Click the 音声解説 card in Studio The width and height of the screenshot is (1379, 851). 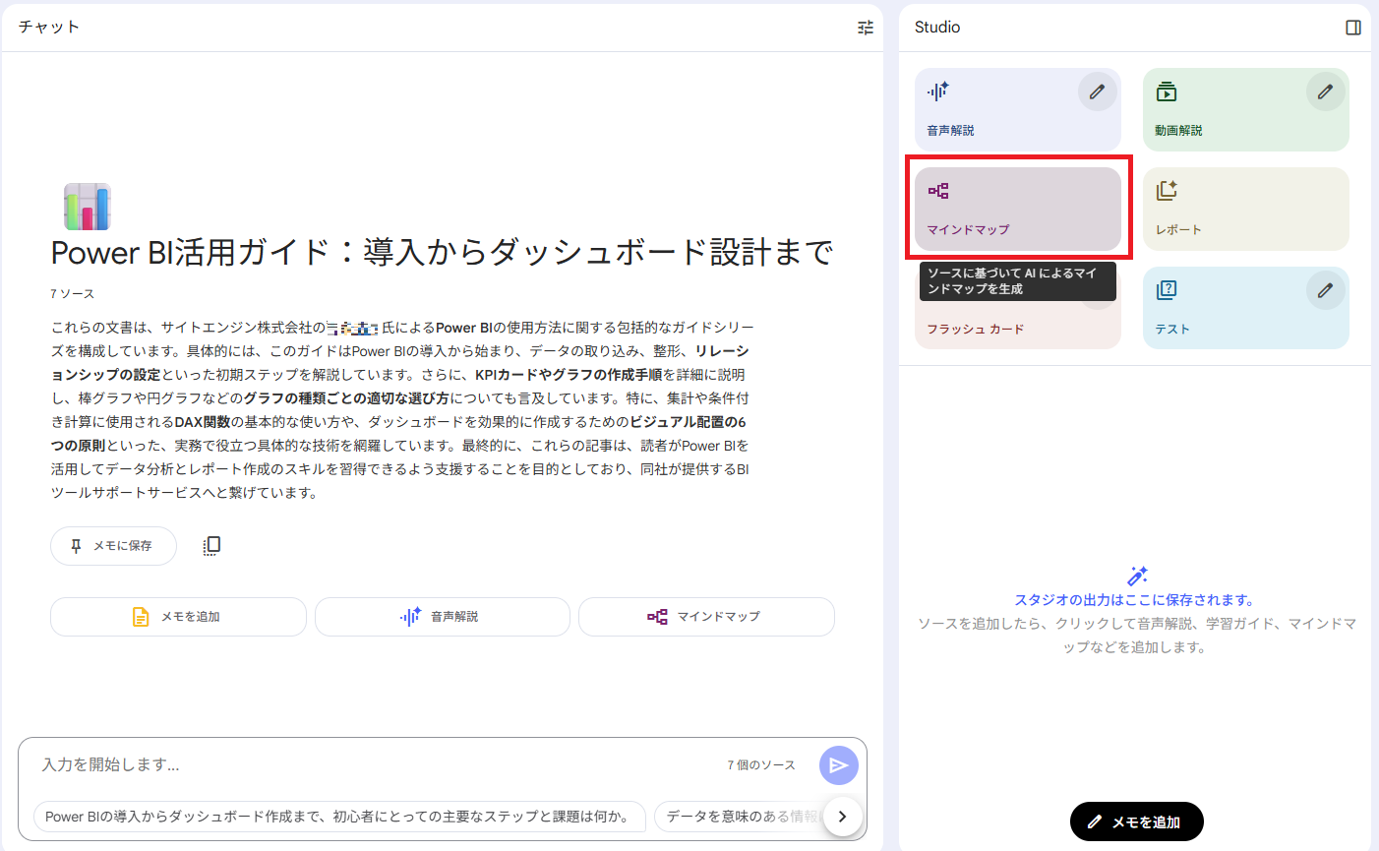[x=1017, y=109]
